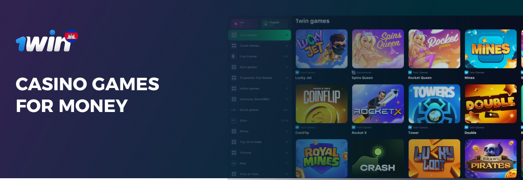Click Top 20 in India label

point(250,142)
